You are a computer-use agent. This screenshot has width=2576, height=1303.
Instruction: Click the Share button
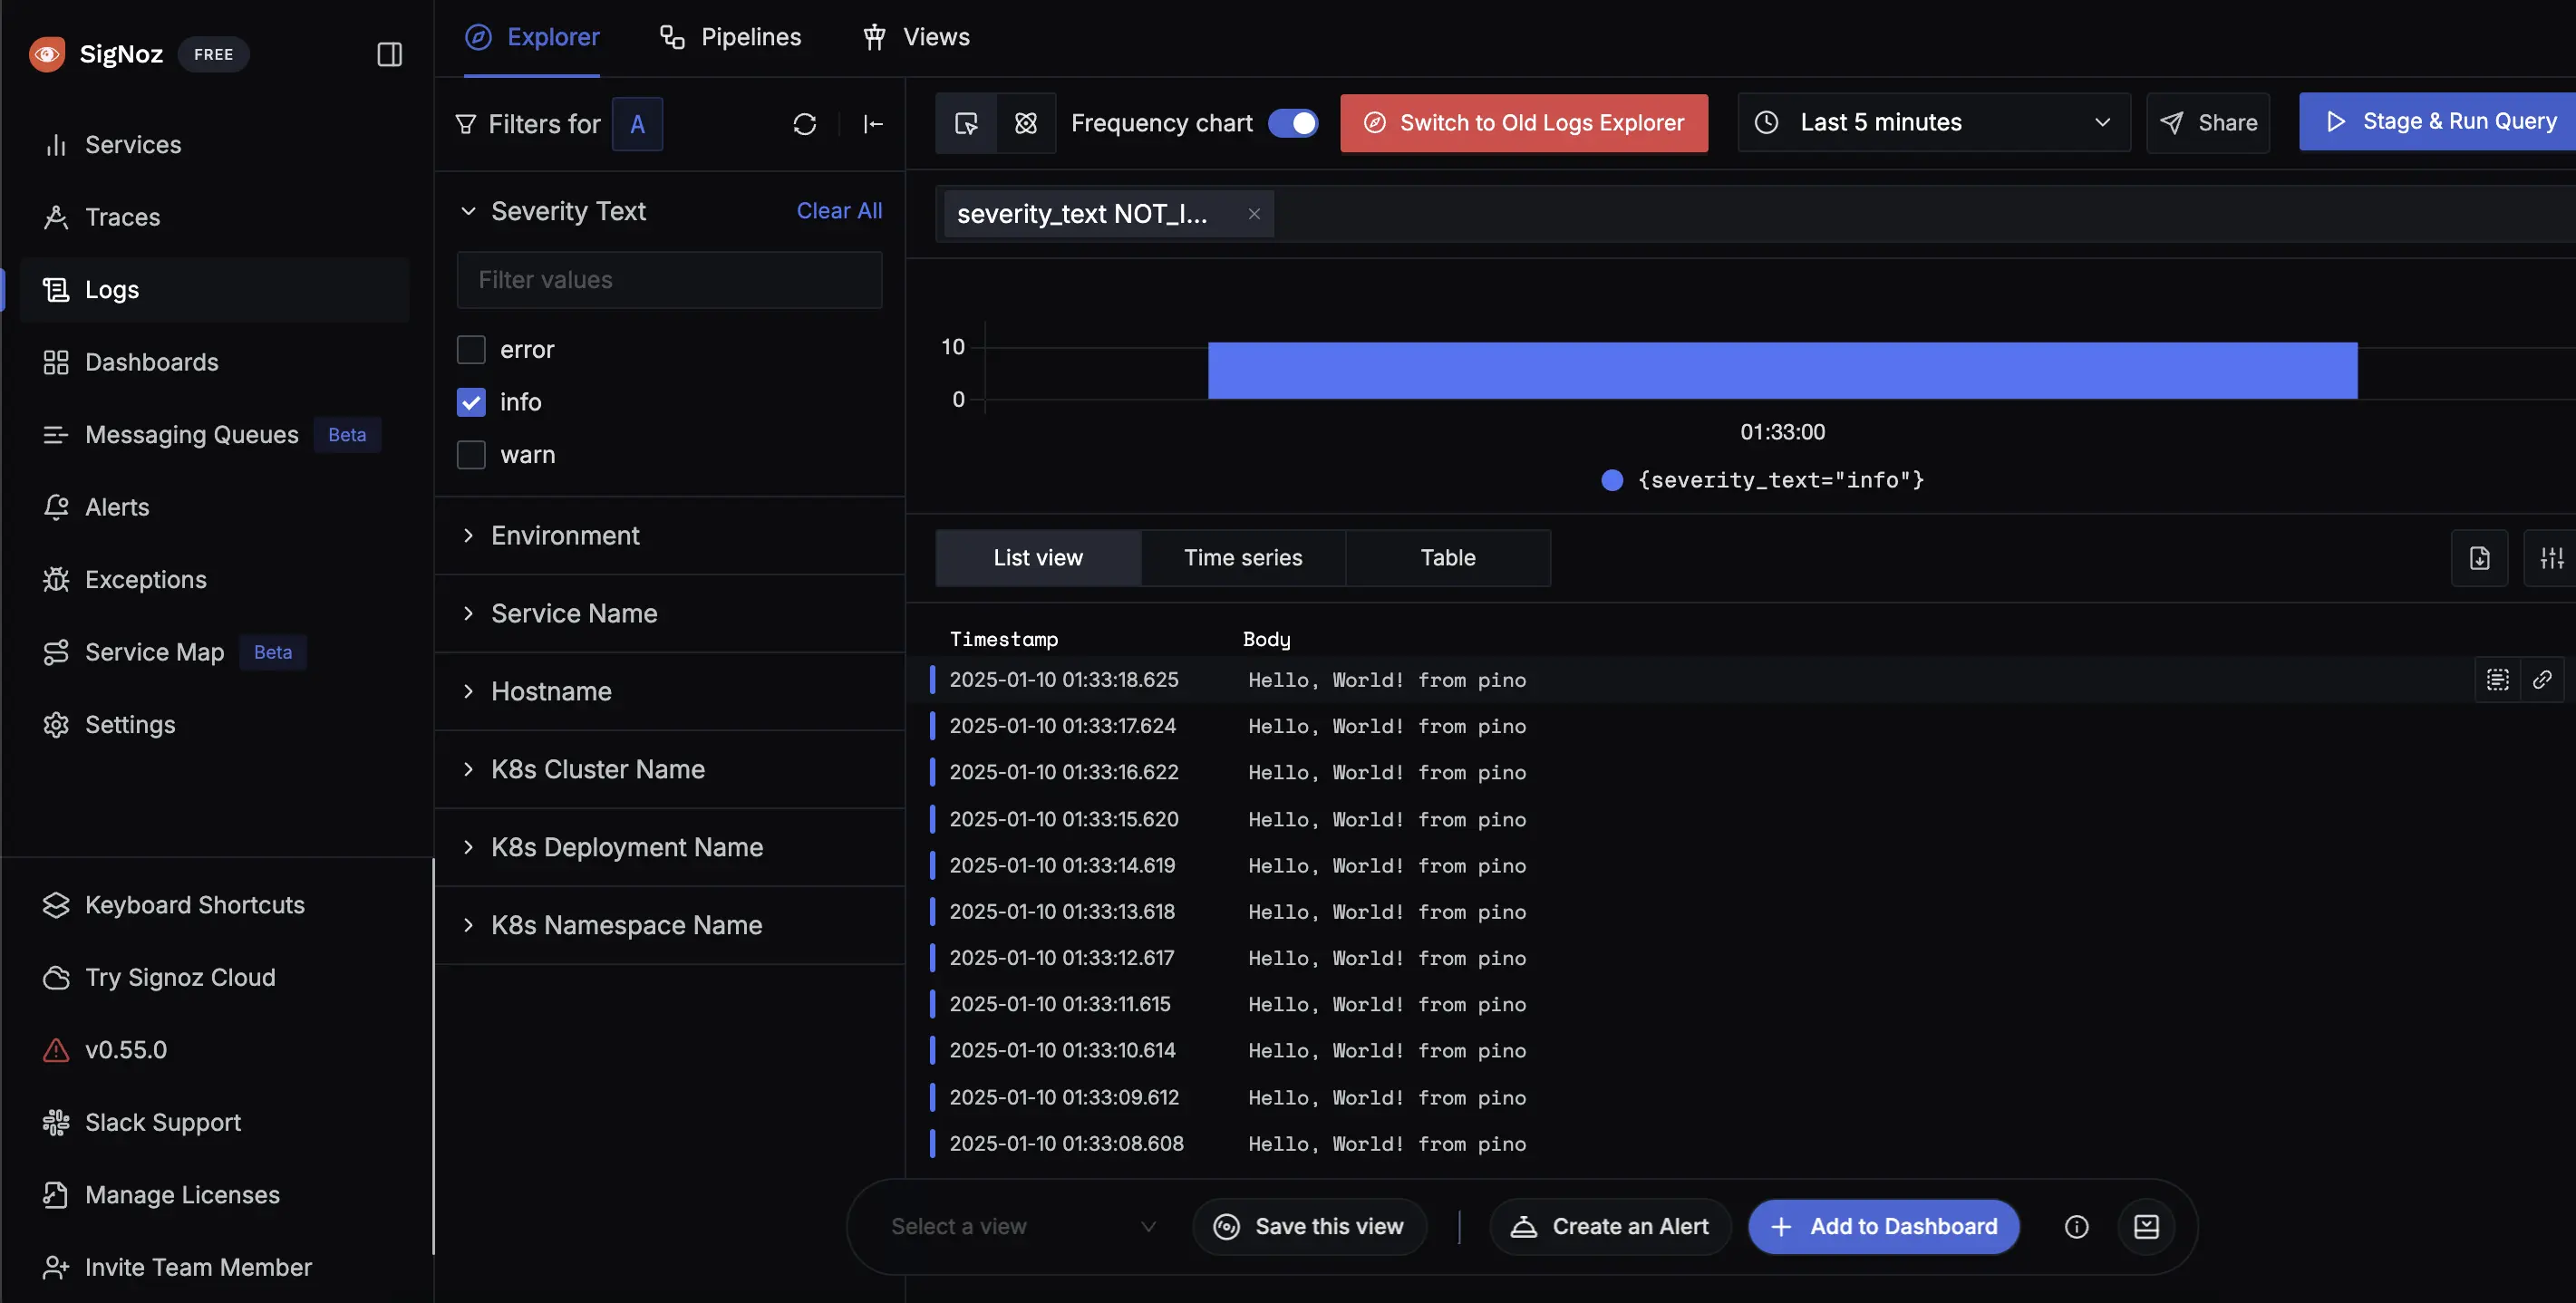coord(2208,123)
